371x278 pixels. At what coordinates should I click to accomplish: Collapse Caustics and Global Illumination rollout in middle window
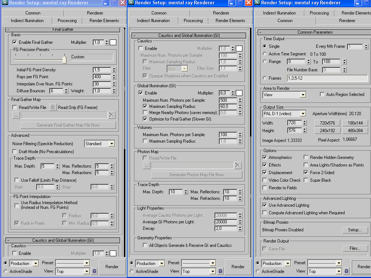click(x=134, y=35)
